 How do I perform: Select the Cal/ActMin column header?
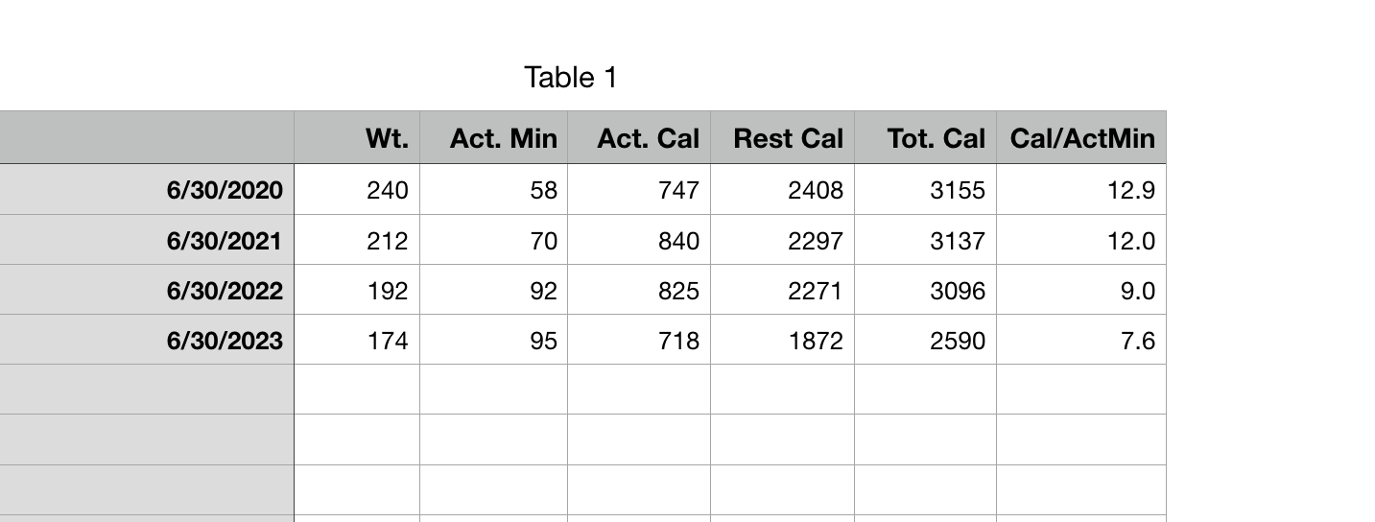pyautogui.click(x=1081, y=138)
